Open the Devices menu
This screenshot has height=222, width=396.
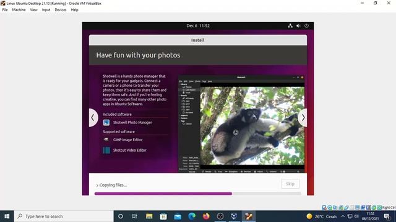tap(61, 10)
